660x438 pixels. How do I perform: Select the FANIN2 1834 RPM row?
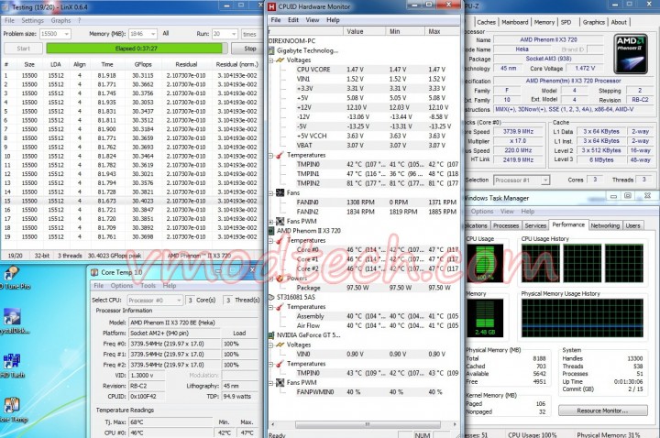tap(364, 212)
